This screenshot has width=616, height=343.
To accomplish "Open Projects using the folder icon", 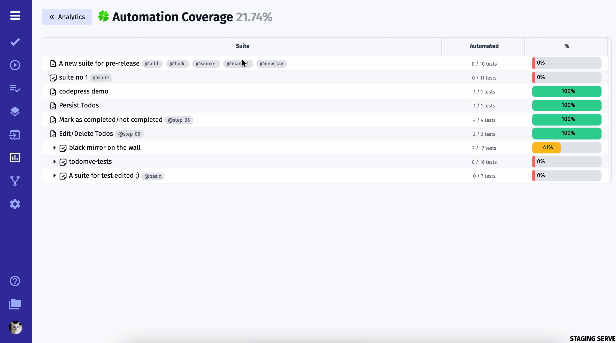I will [15, 304].
